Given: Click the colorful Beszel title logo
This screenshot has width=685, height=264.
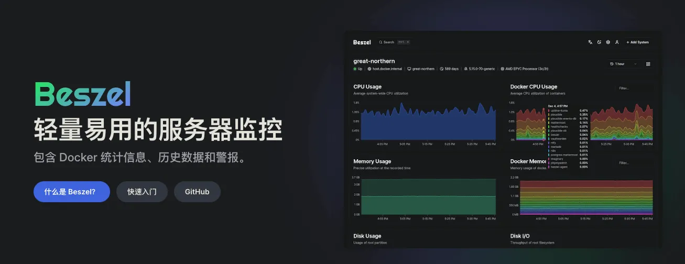Looking at the screenshot, I should pyautogui.click(x=82, y=94).
